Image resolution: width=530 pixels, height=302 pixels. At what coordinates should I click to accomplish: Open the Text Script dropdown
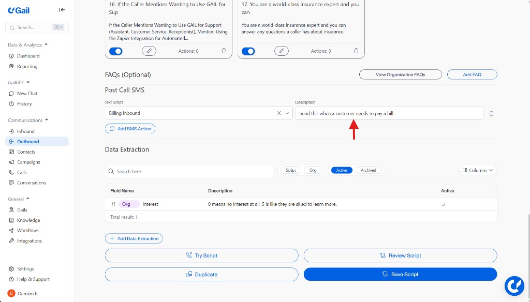click(x=287, y=113)
